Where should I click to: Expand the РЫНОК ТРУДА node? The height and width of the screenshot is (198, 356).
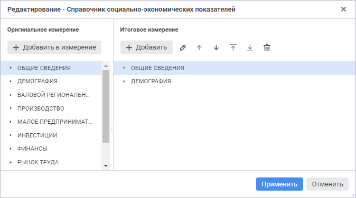11,162
